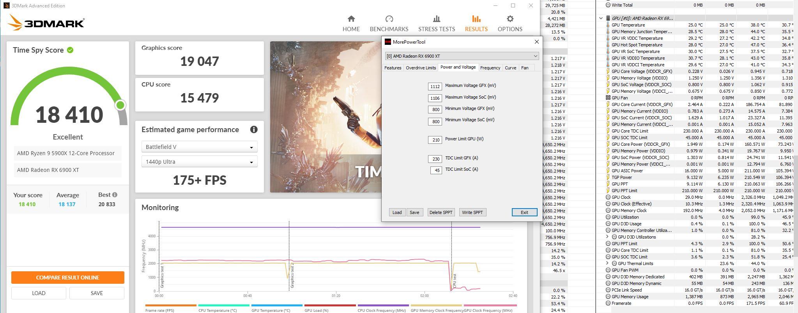Click Exit in MorePowerTool
The image size is (798, 313).
coord(524,212)
